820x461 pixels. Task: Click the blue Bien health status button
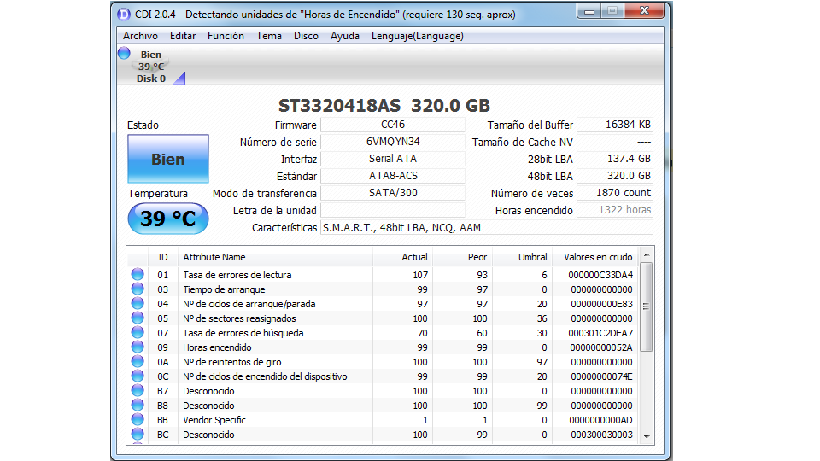point(168,159)
